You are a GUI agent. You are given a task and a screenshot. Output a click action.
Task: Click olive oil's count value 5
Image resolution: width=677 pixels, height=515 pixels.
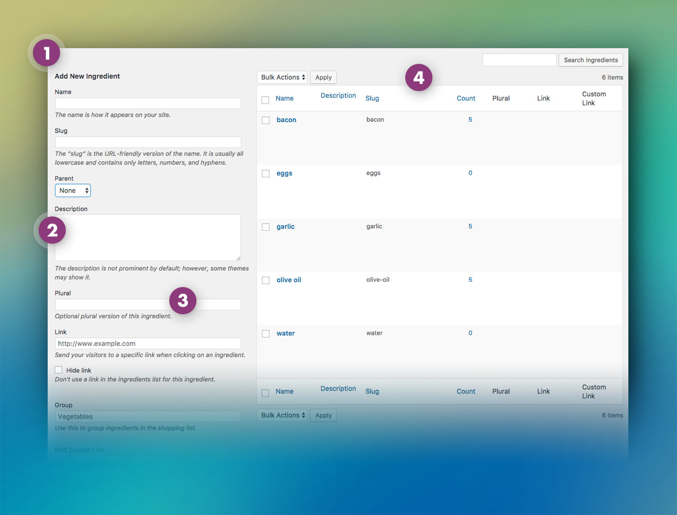tap(470, 280)
